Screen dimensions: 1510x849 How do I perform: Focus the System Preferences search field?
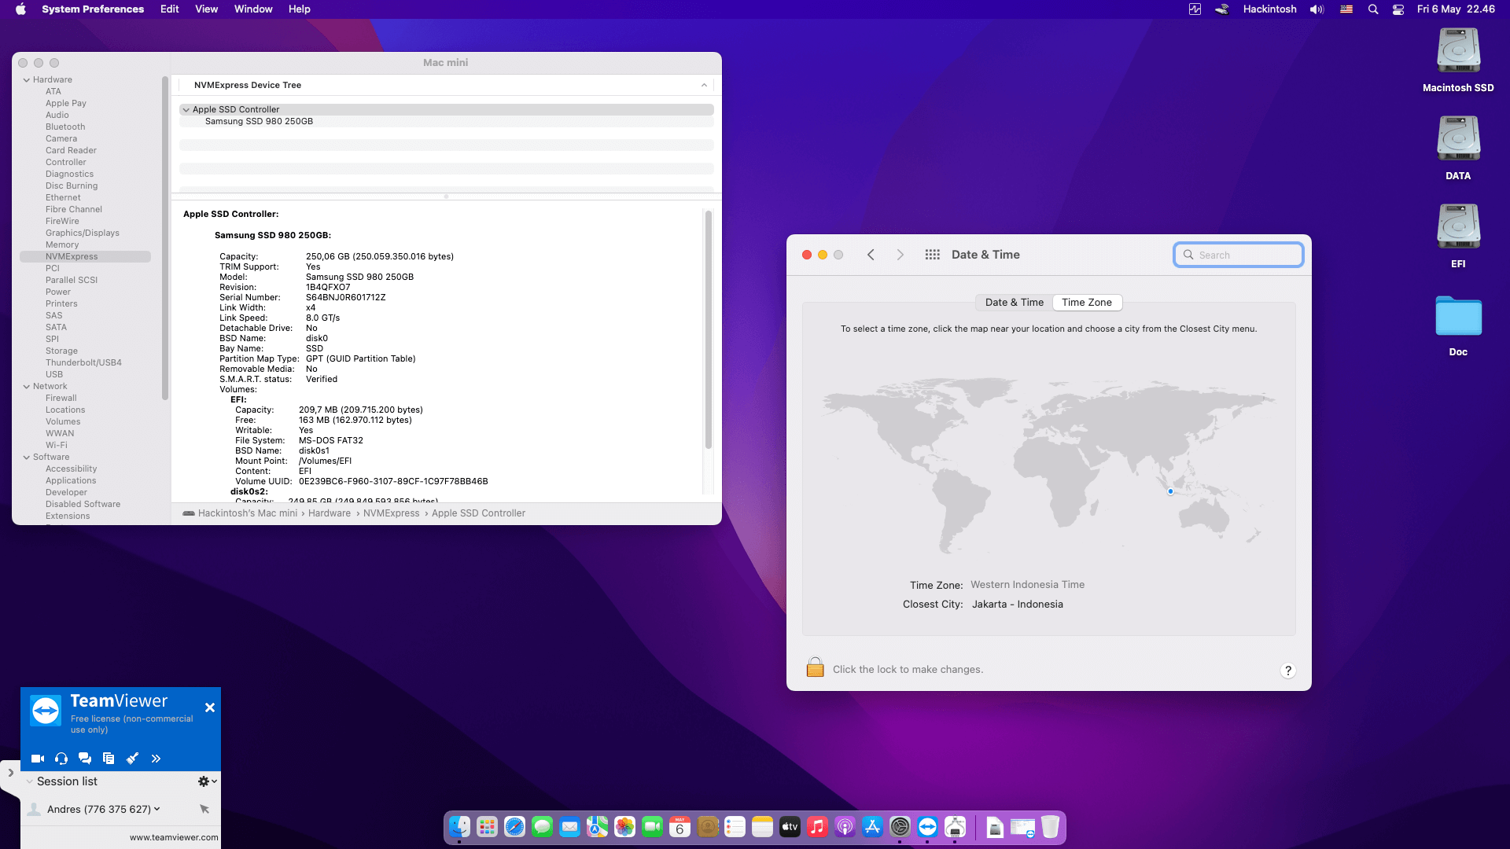[1239, 255]
